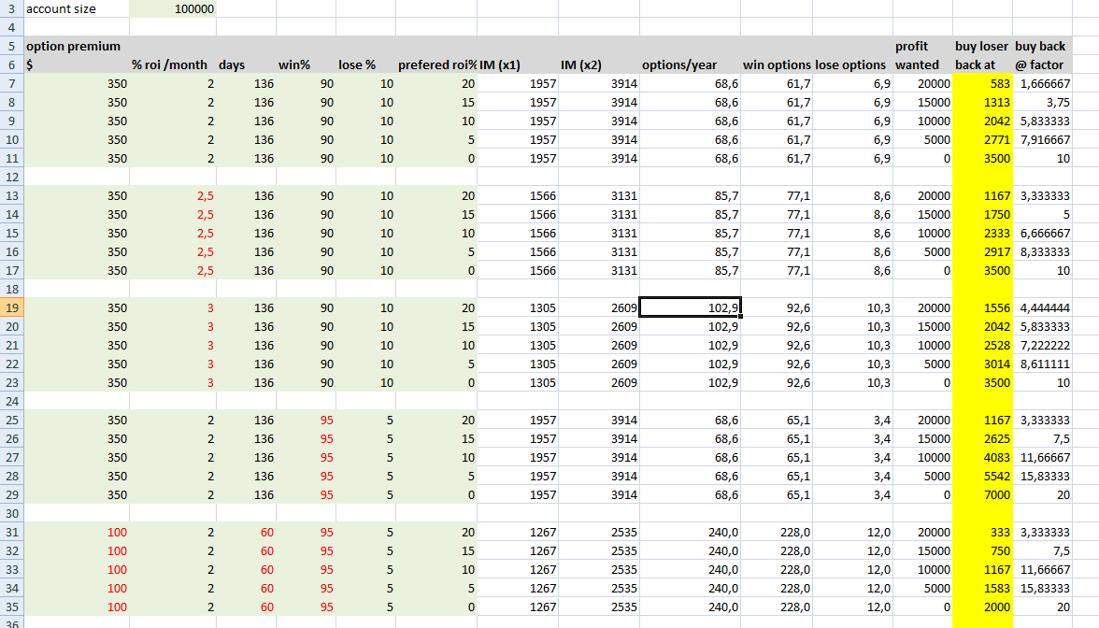This screenshot has height=628, width=1099.
Task: Select the value 1,666667 in row 7
Action: coord(1042,83)
